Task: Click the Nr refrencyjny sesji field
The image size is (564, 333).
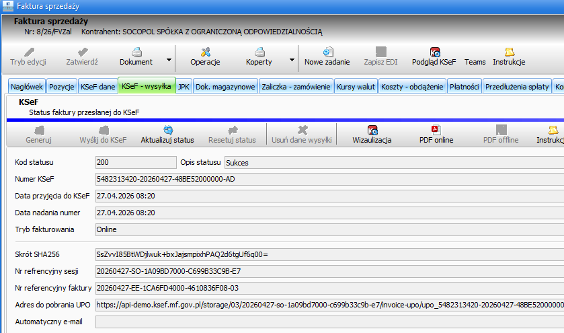Action: point(329,271)
